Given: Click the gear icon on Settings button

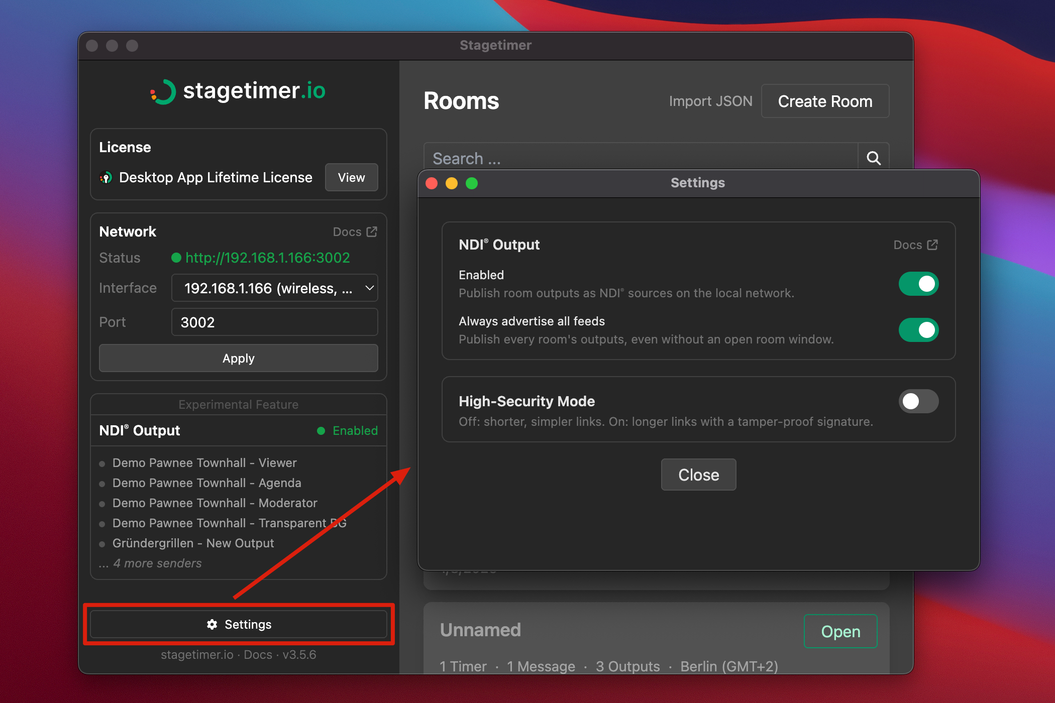Looking at the screenshot, I should (x=212, y=624).
